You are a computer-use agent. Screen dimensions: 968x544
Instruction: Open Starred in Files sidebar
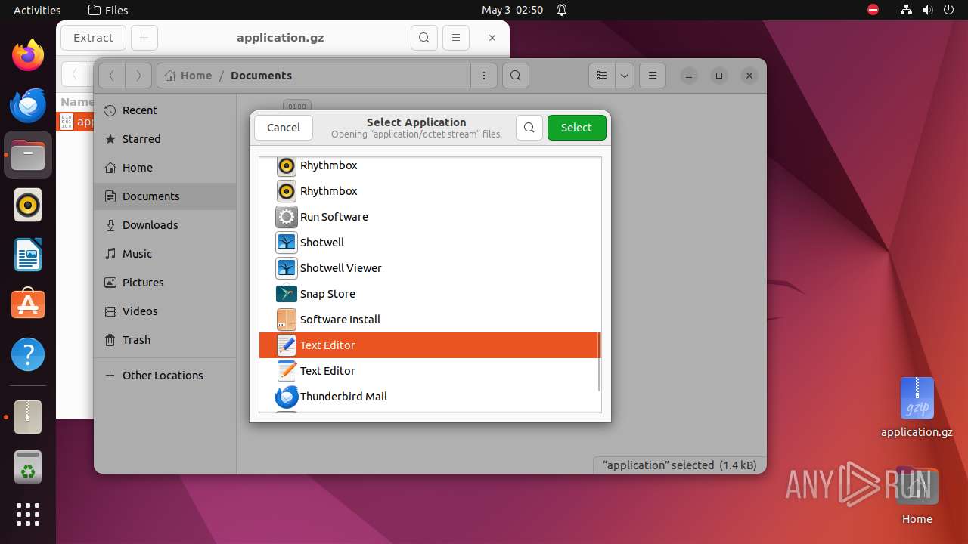click(165, 139)
